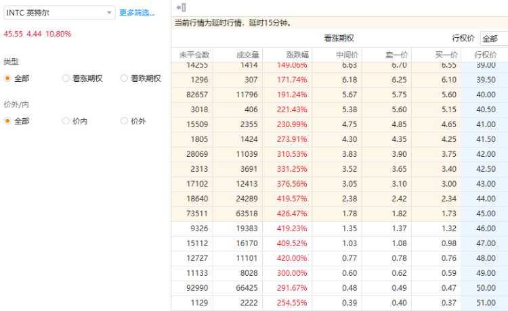Select strike price 50.00 cell
This screenshot has width=508, height=311.
[x=486, y=288]
